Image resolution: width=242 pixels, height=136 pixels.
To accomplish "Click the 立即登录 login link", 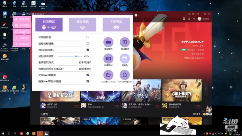I will pyautogui.click(x=206, y=19).
